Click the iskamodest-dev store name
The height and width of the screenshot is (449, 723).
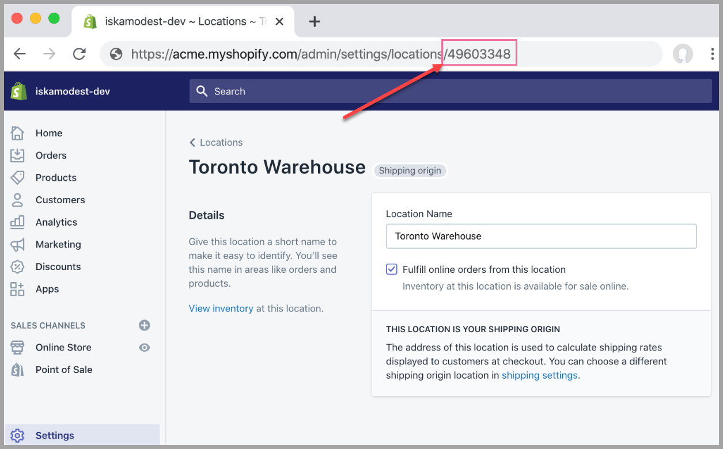coord(73,91)
